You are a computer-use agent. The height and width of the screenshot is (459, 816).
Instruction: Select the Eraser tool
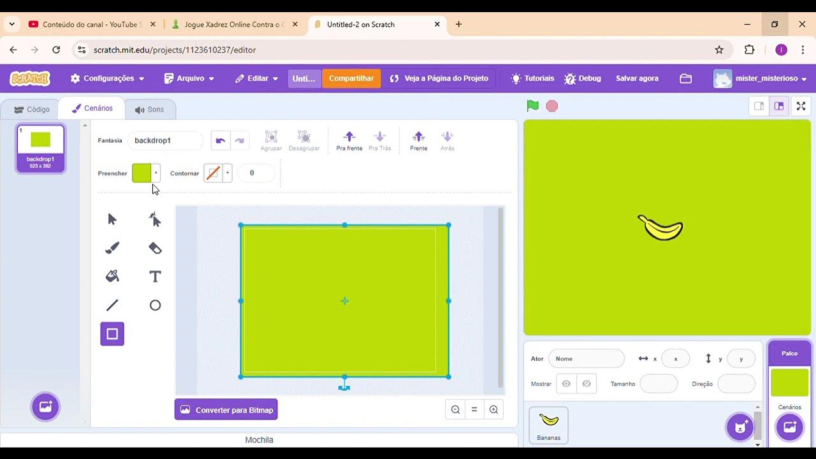pyautogui.click(x=155, y=248)
